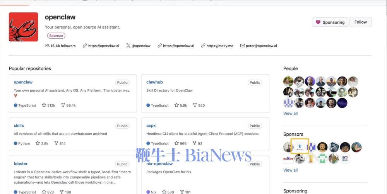Open cartoon bearded man sponsor avatar
This screenshot has height=194, width=387.
(x=322, y=147)
